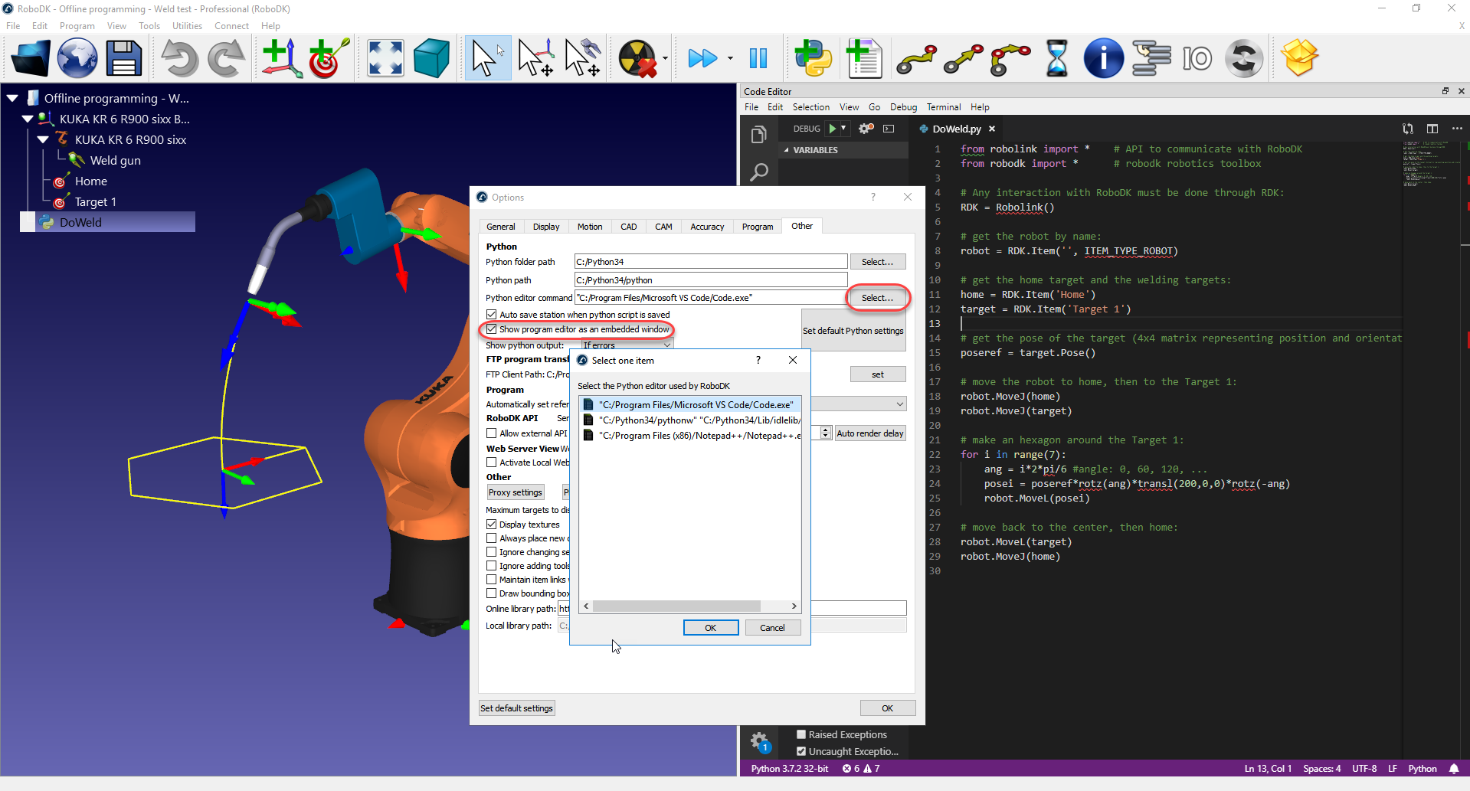Open Explorer icon in Code Editor sidebar
This screenshot has width=1470, height=791.
pyautogui.click(x=758, y=135)
